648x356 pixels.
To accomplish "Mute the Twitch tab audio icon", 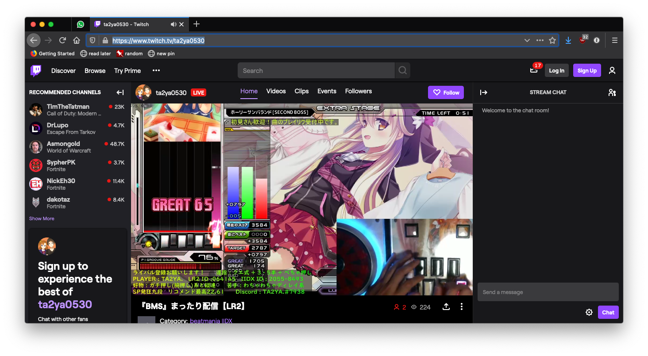I will pos(174,24).
